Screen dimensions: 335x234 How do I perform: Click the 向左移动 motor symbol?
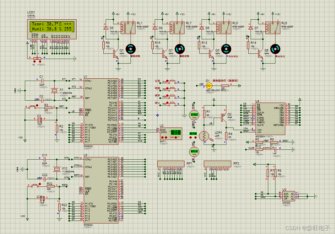coord(226,49)
